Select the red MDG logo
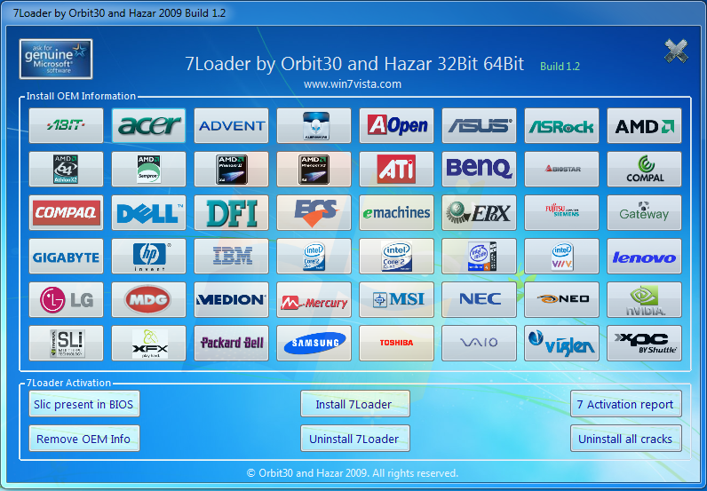 (x=148, y=300)
